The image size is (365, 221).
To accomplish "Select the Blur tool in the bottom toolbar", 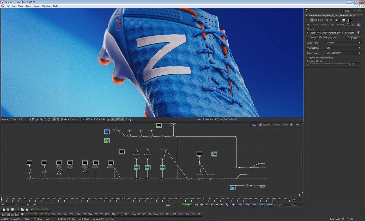I will coord(79,214).
